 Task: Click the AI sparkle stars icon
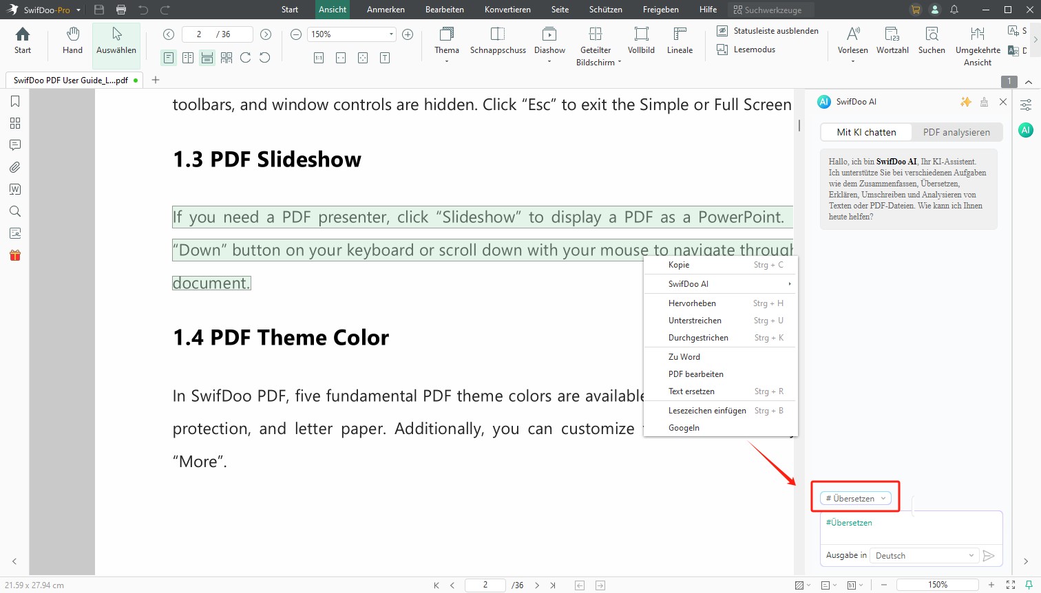coord(966,102)
